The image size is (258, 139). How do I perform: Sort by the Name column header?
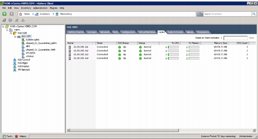point(81,43)
